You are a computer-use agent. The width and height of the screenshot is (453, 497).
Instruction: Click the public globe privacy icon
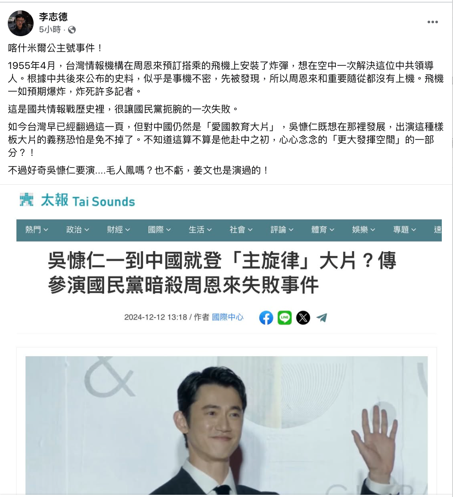[72, 30]
